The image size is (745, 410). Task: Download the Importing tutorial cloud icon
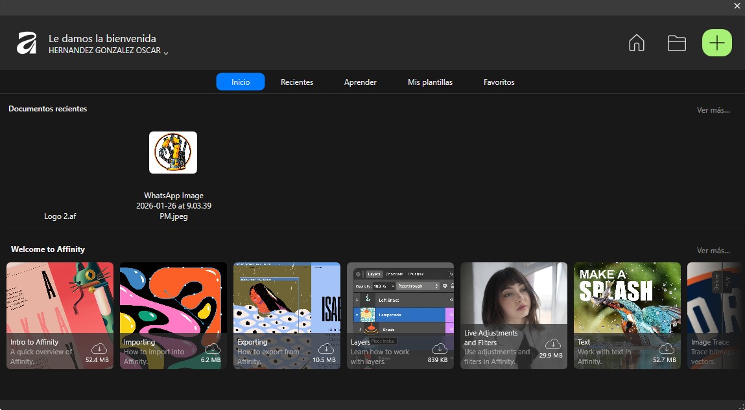coord(213,348)
